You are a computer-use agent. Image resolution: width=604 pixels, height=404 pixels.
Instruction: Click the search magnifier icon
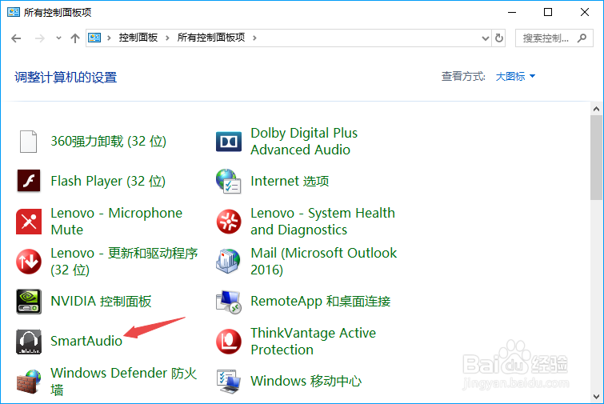[582, 38]
